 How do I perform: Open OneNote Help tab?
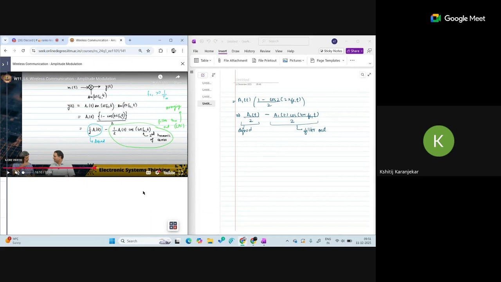pyautogui.click(x=290, y=51)
